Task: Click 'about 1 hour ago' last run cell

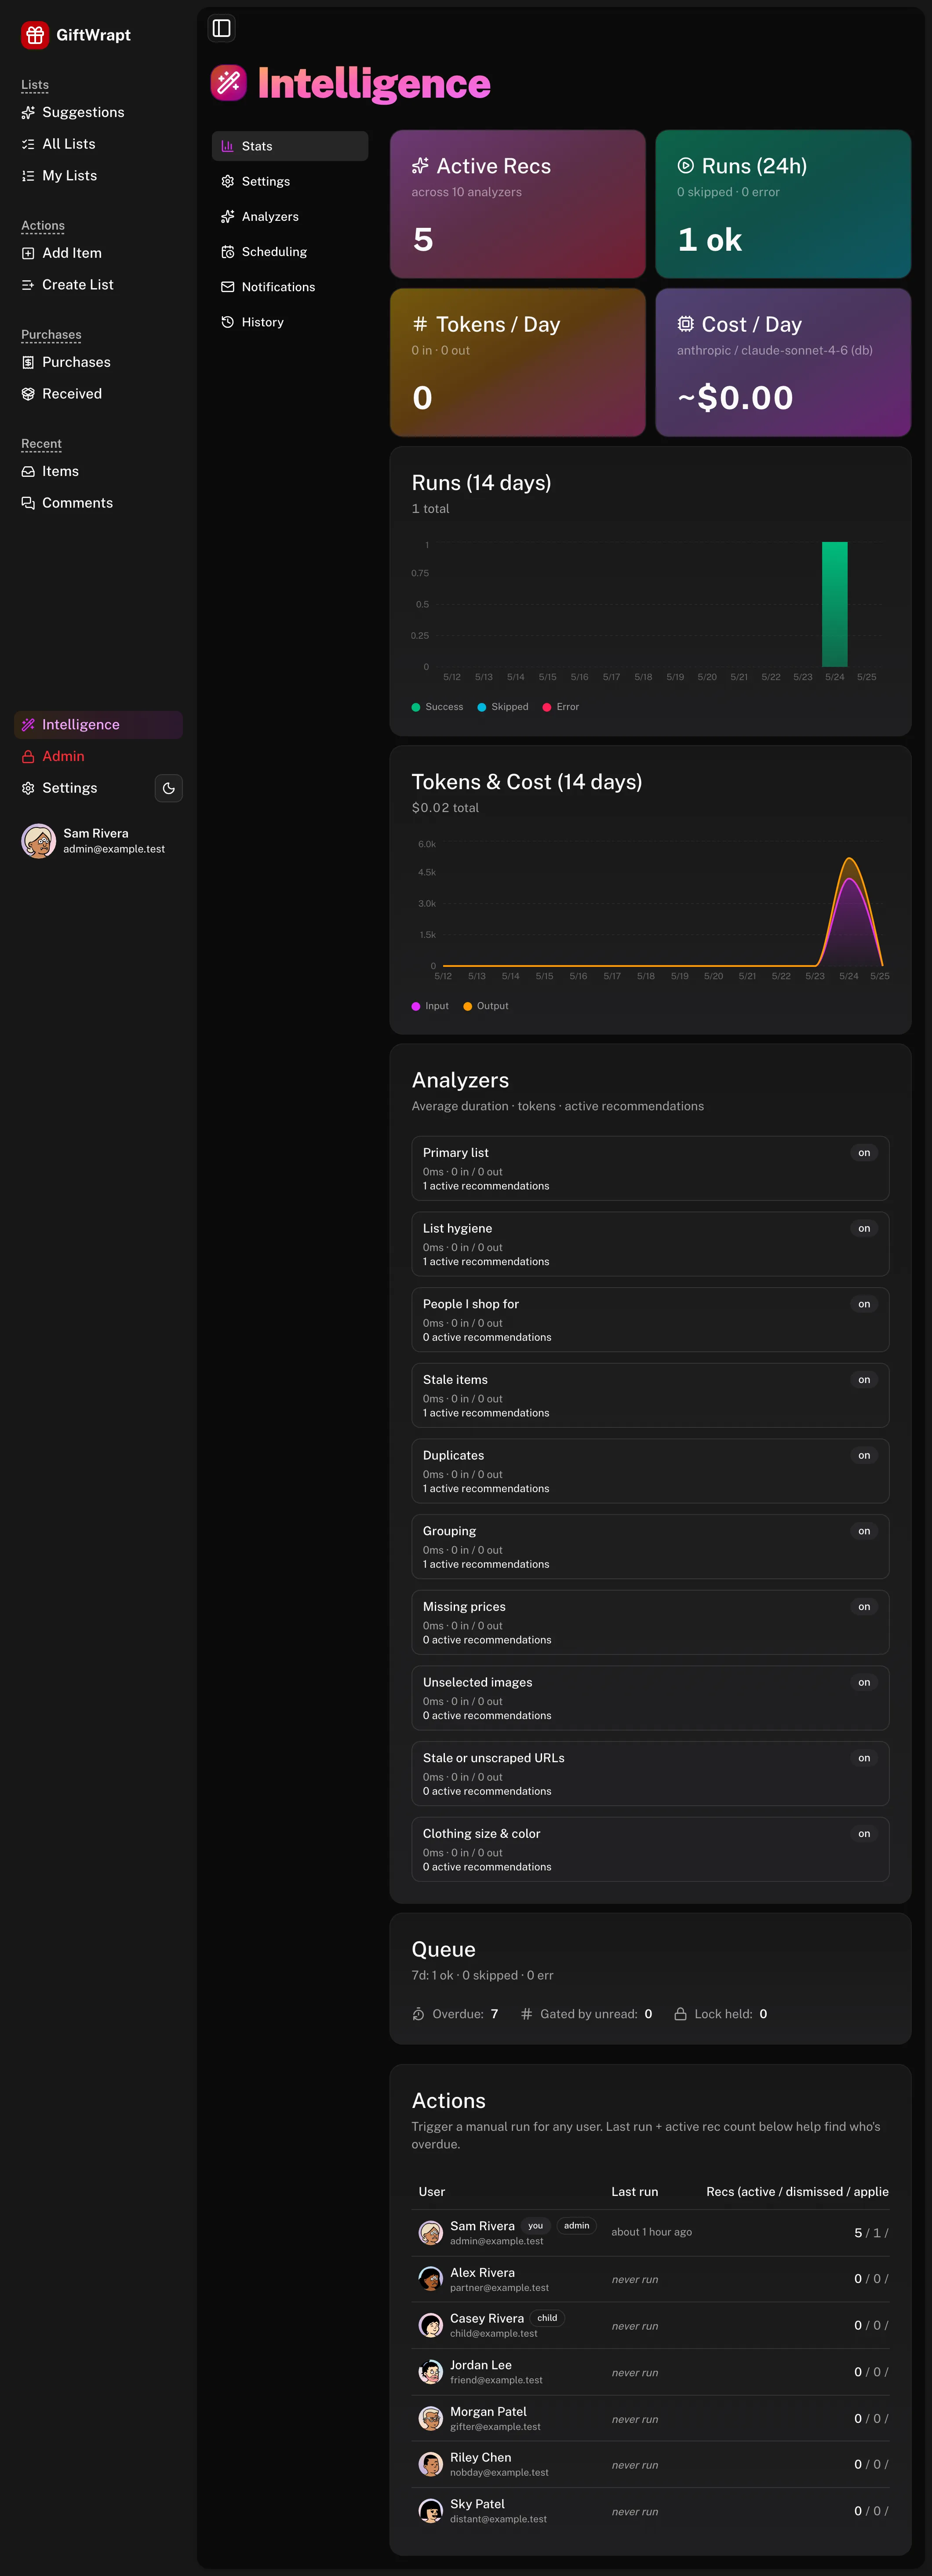Action: coord(652,2232)
